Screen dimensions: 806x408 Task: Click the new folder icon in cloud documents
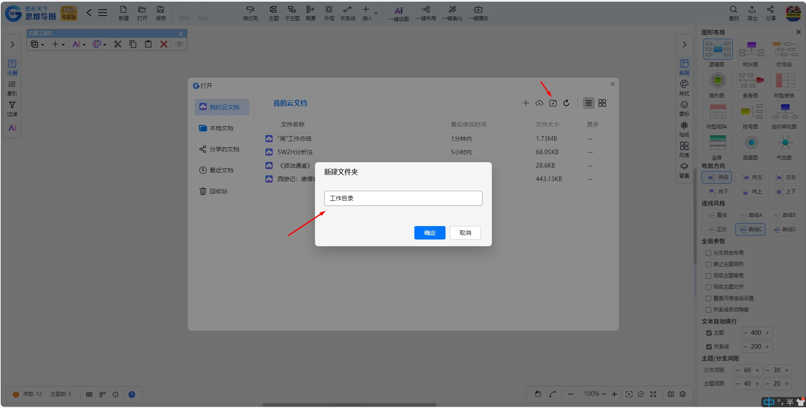(553, 103)
